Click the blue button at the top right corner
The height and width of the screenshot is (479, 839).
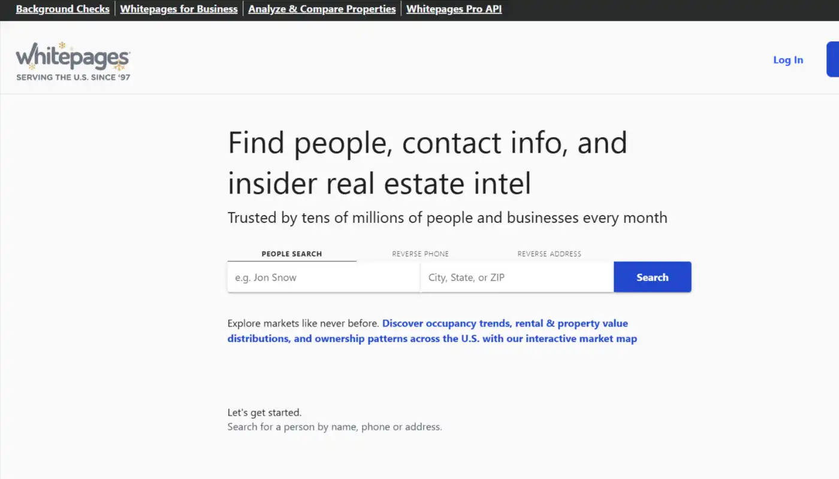pos(835,59)
